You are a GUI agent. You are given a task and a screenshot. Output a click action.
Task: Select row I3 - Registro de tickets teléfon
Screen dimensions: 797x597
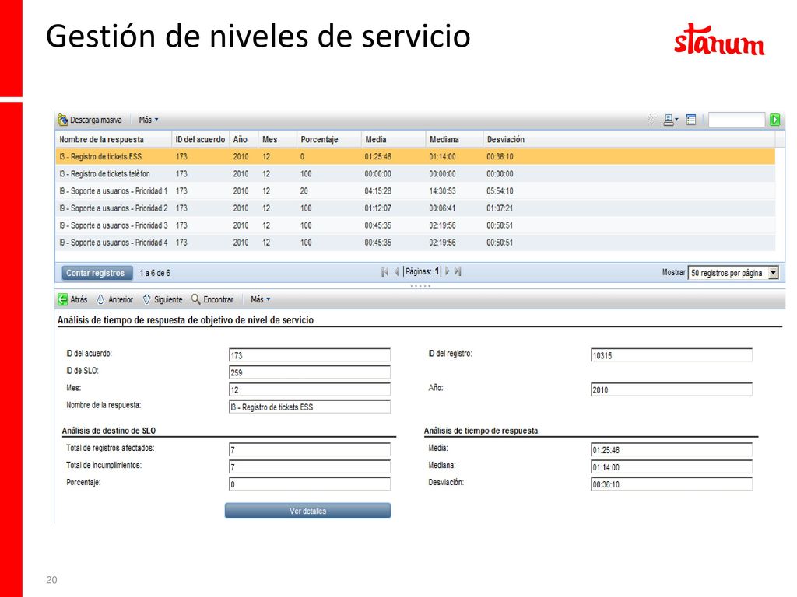click(416, 173)
